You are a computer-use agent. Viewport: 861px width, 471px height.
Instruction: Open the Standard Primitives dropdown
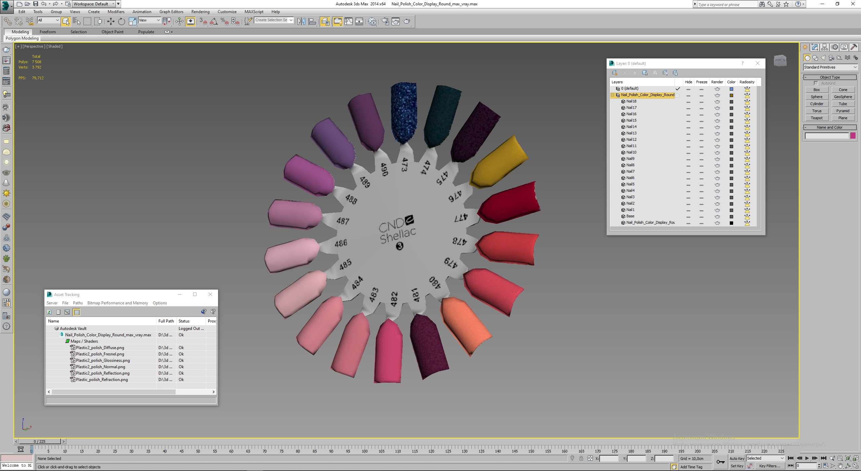pos(830,67)
